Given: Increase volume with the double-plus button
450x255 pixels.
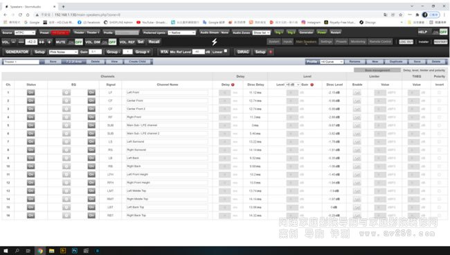Looking at the screenshot, I should point(42,42).
